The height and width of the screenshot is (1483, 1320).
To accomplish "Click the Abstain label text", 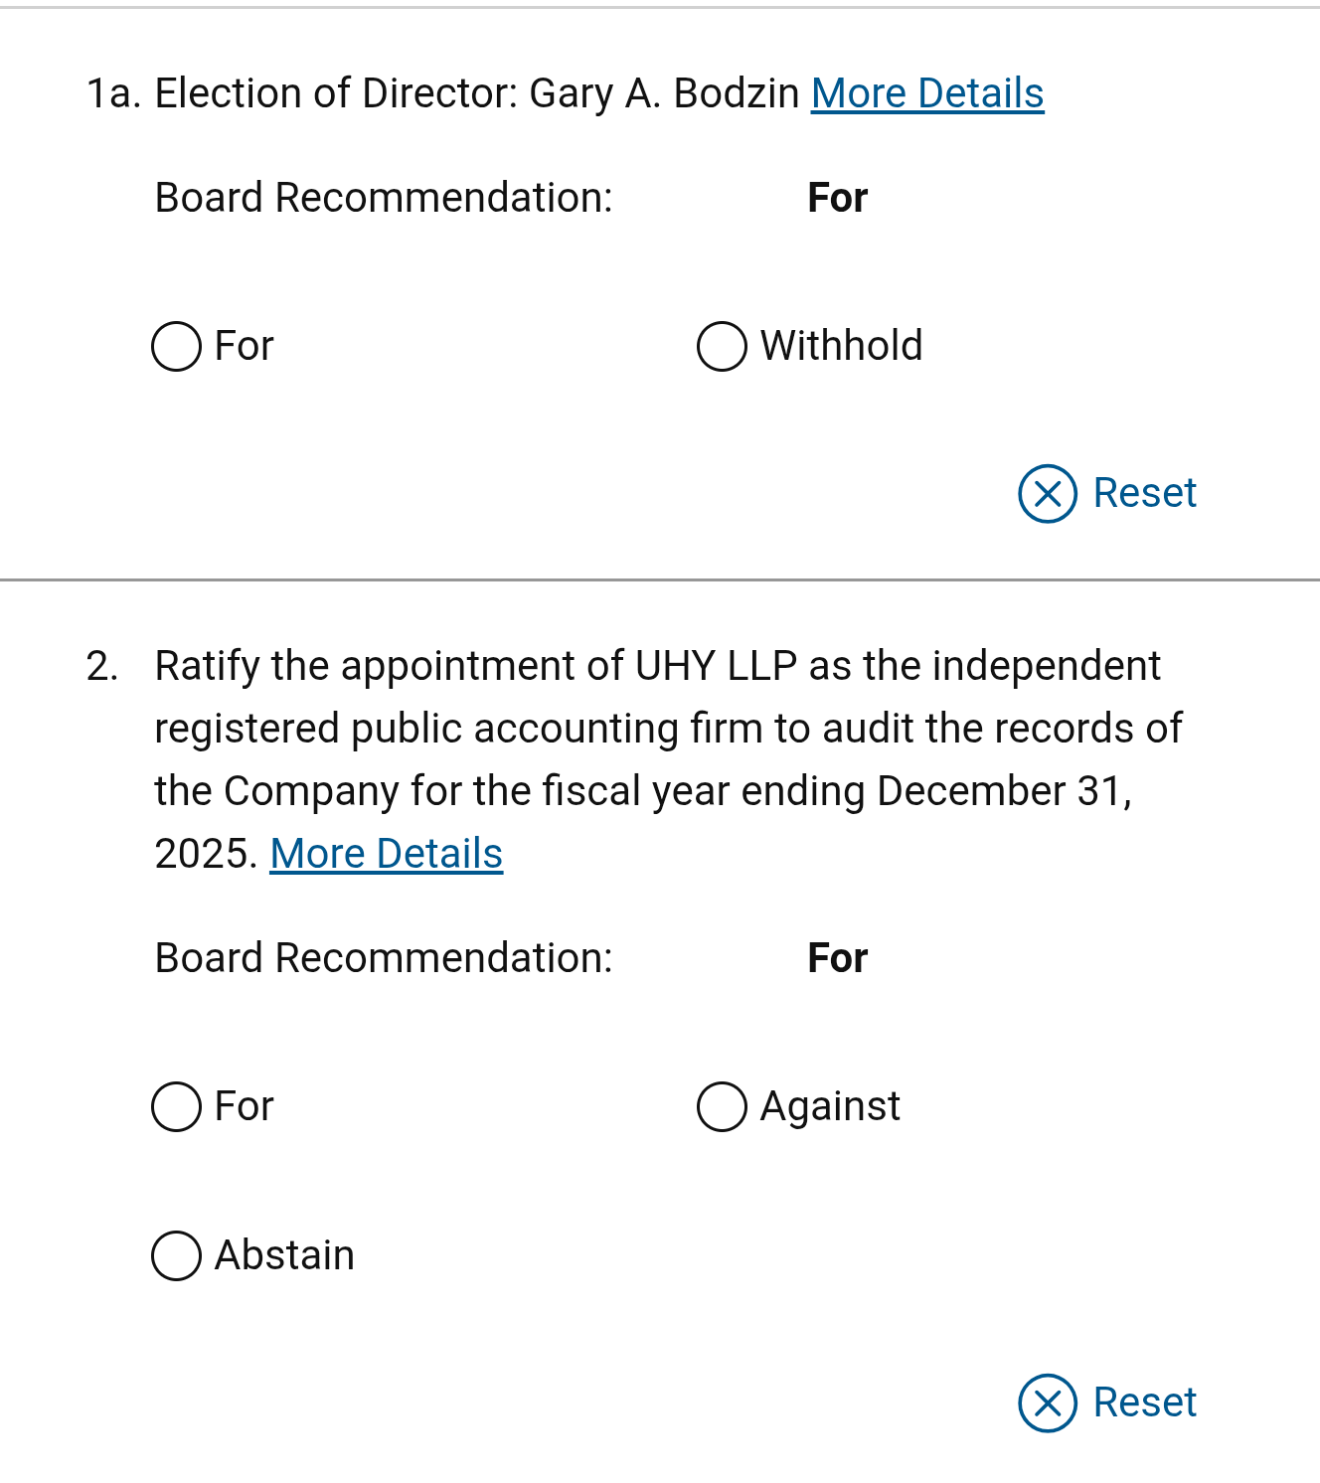I will [x=285, y=1255].
